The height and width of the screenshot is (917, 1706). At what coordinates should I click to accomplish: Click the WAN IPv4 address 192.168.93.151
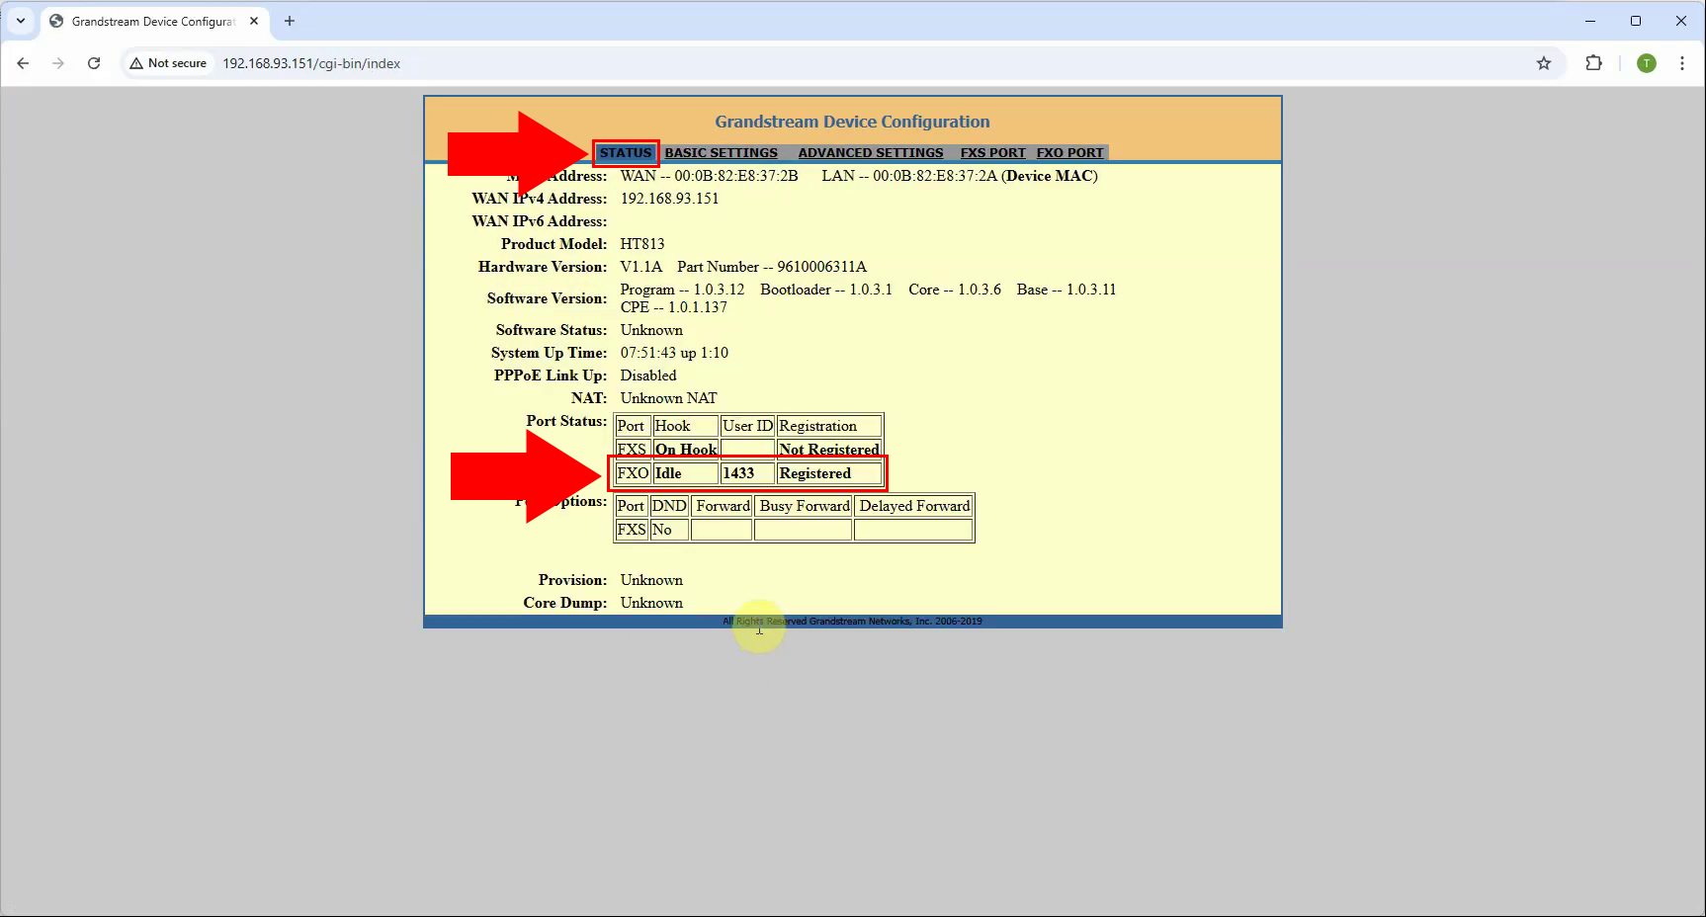click(x=669, y=199)
